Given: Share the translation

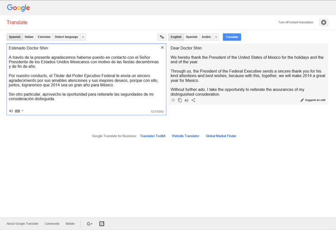Looking at the screenshot, I should coord(193,100).
